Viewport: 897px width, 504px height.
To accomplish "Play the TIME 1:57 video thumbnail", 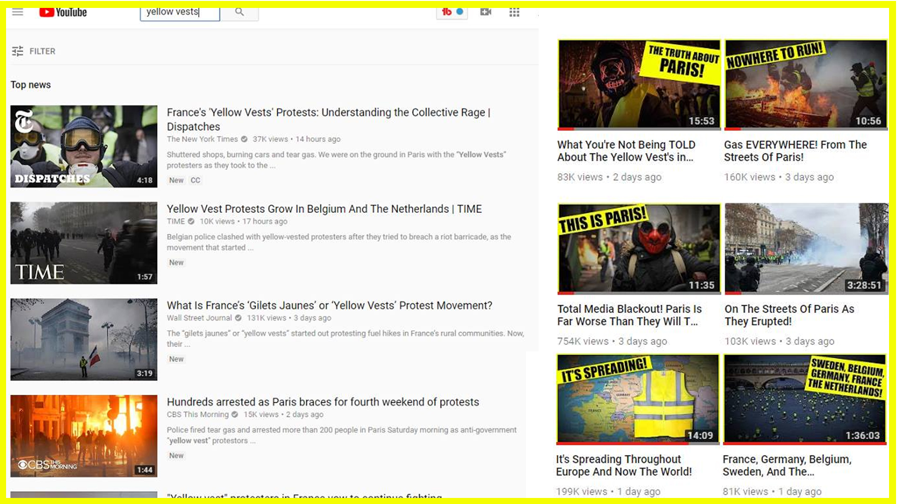I will pos(84,243).
